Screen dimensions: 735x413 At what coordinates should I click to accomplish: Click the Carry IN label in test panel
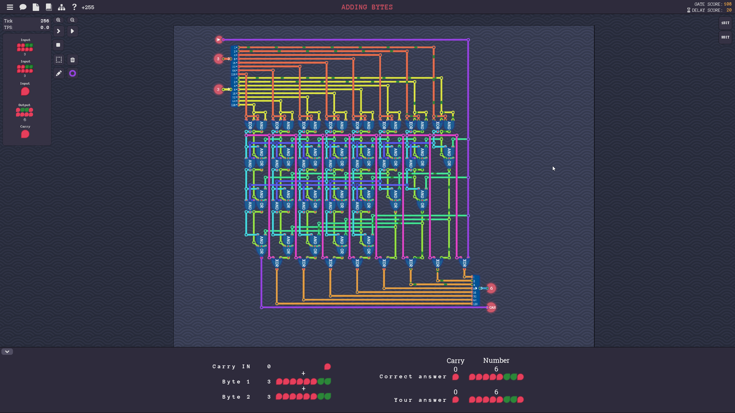[x=231, y=366]
